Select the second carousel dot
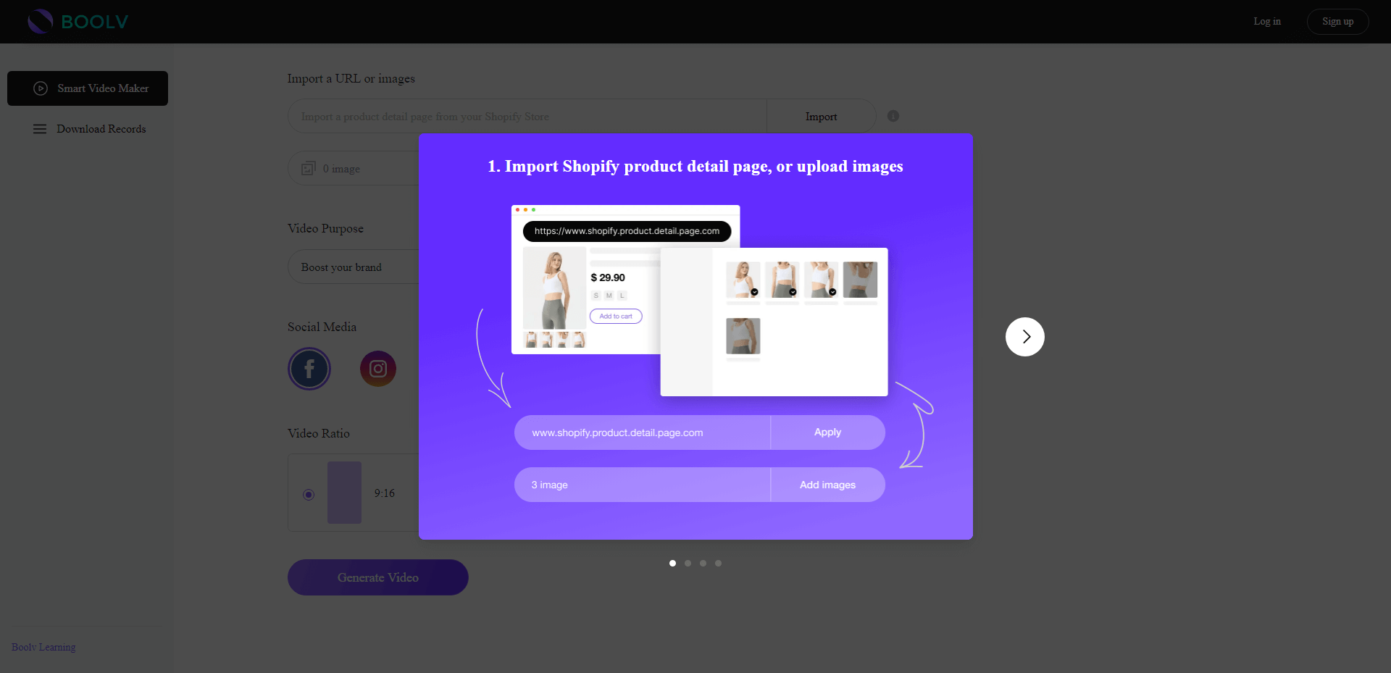1391x673 pixels. (x=688, y=563)
